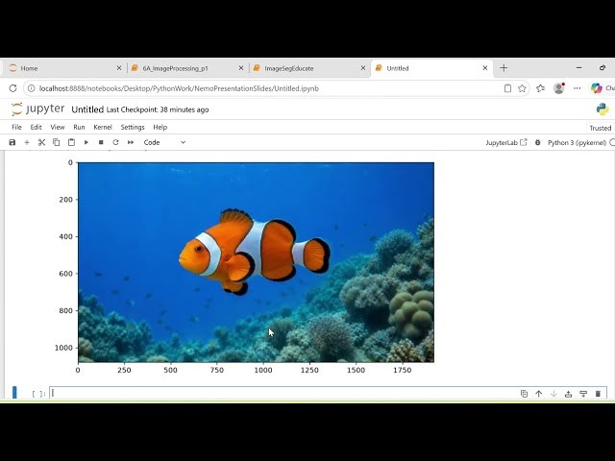Viewport: 615px width, 461px height.
Task: Switch to the Home browser tab
Action: click(63, 68)
